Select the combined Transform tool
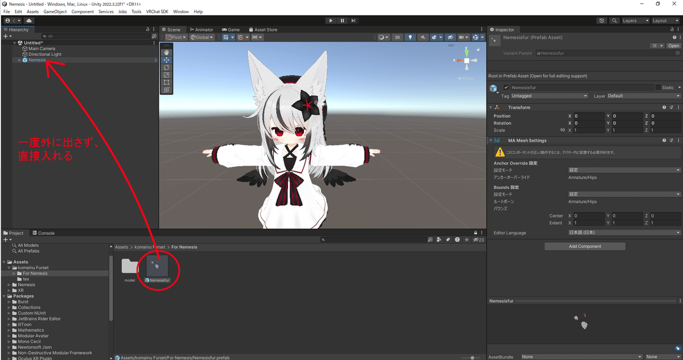 tap(166, 89)
